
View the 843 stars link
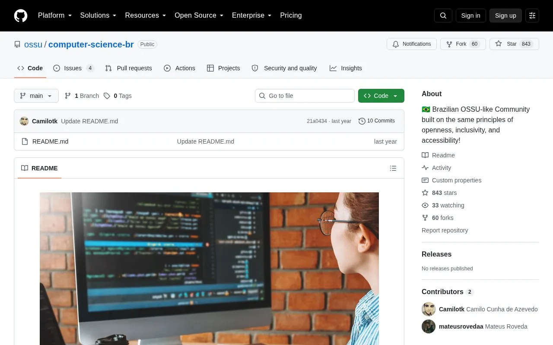(439, 193)
